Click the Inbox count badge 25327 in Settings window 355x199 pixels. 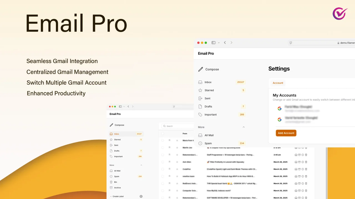240,82
